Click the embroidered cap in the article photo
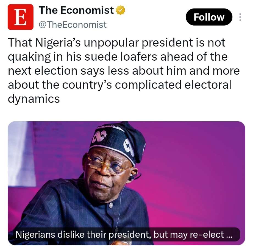The height and width of the screenshot is (247, 253). coord(118,142)
